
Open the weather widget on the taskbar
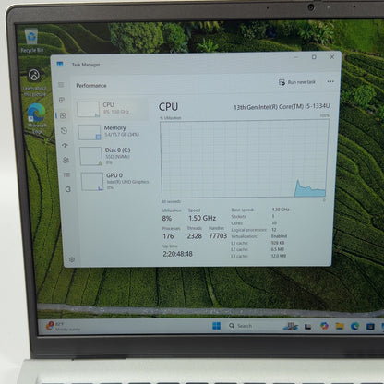pyautogui.click(x=63, y=326)
